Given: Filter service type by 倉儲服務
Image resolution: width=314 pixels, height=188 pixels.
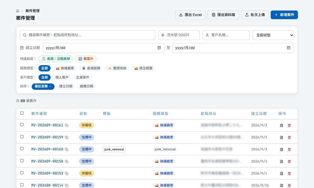Looking at the screenshot, I should [91, 68].
